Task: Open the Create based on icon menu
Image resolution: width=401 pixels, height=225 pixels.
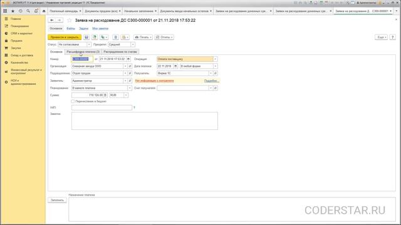Action: click(x=104, y=37)
